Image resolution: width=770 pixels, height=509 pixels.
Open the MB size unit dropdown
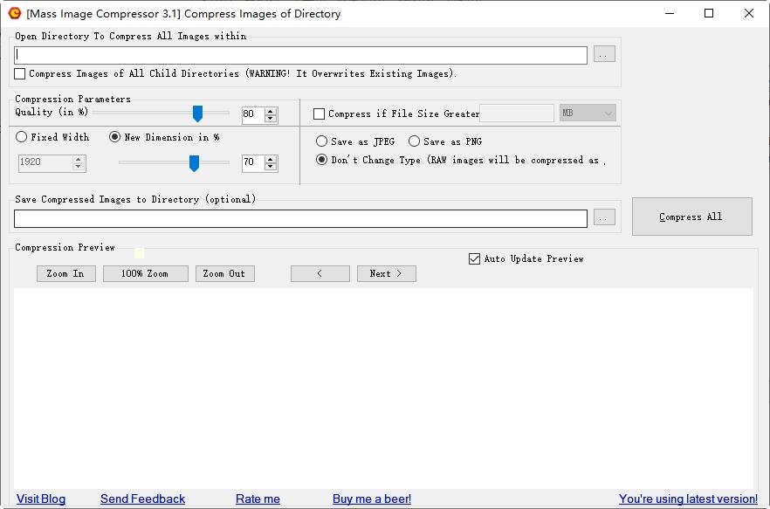(588, 113)
